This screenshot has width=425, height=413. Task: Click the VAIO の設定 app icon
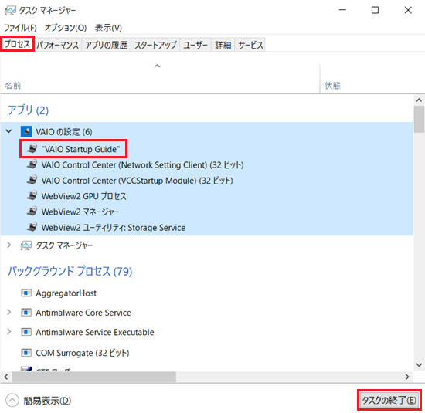pos(26,131)
